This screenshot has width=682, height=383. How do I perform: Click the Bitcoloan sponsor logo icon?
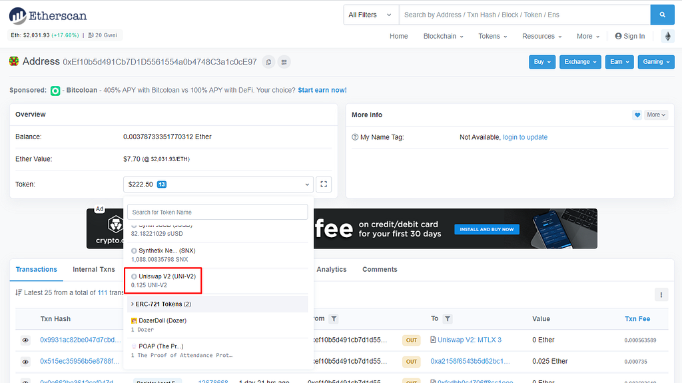click(x=55, y=91)
